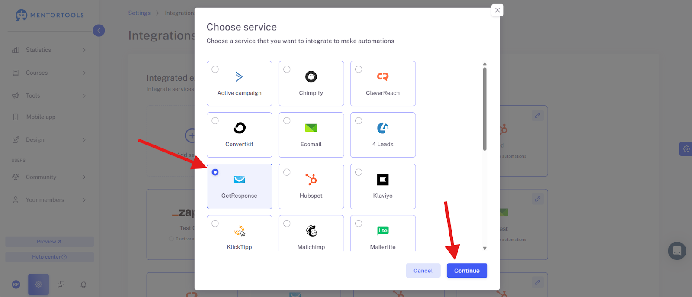The width and height of the screenshot is (692, 297).
Task: Click the Preview button in sidebar
Action: click(49, 242)
